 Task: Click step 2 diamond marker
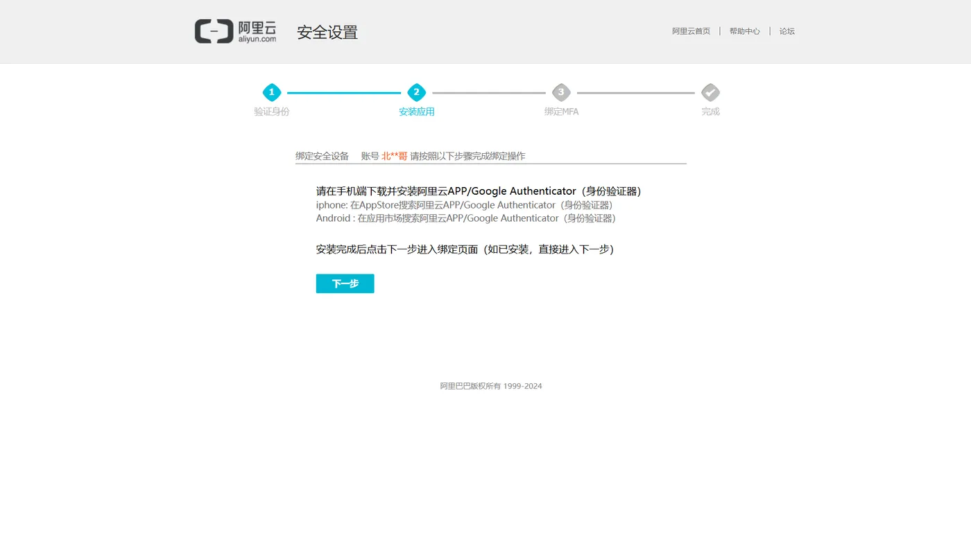click(x=416, y=92)
